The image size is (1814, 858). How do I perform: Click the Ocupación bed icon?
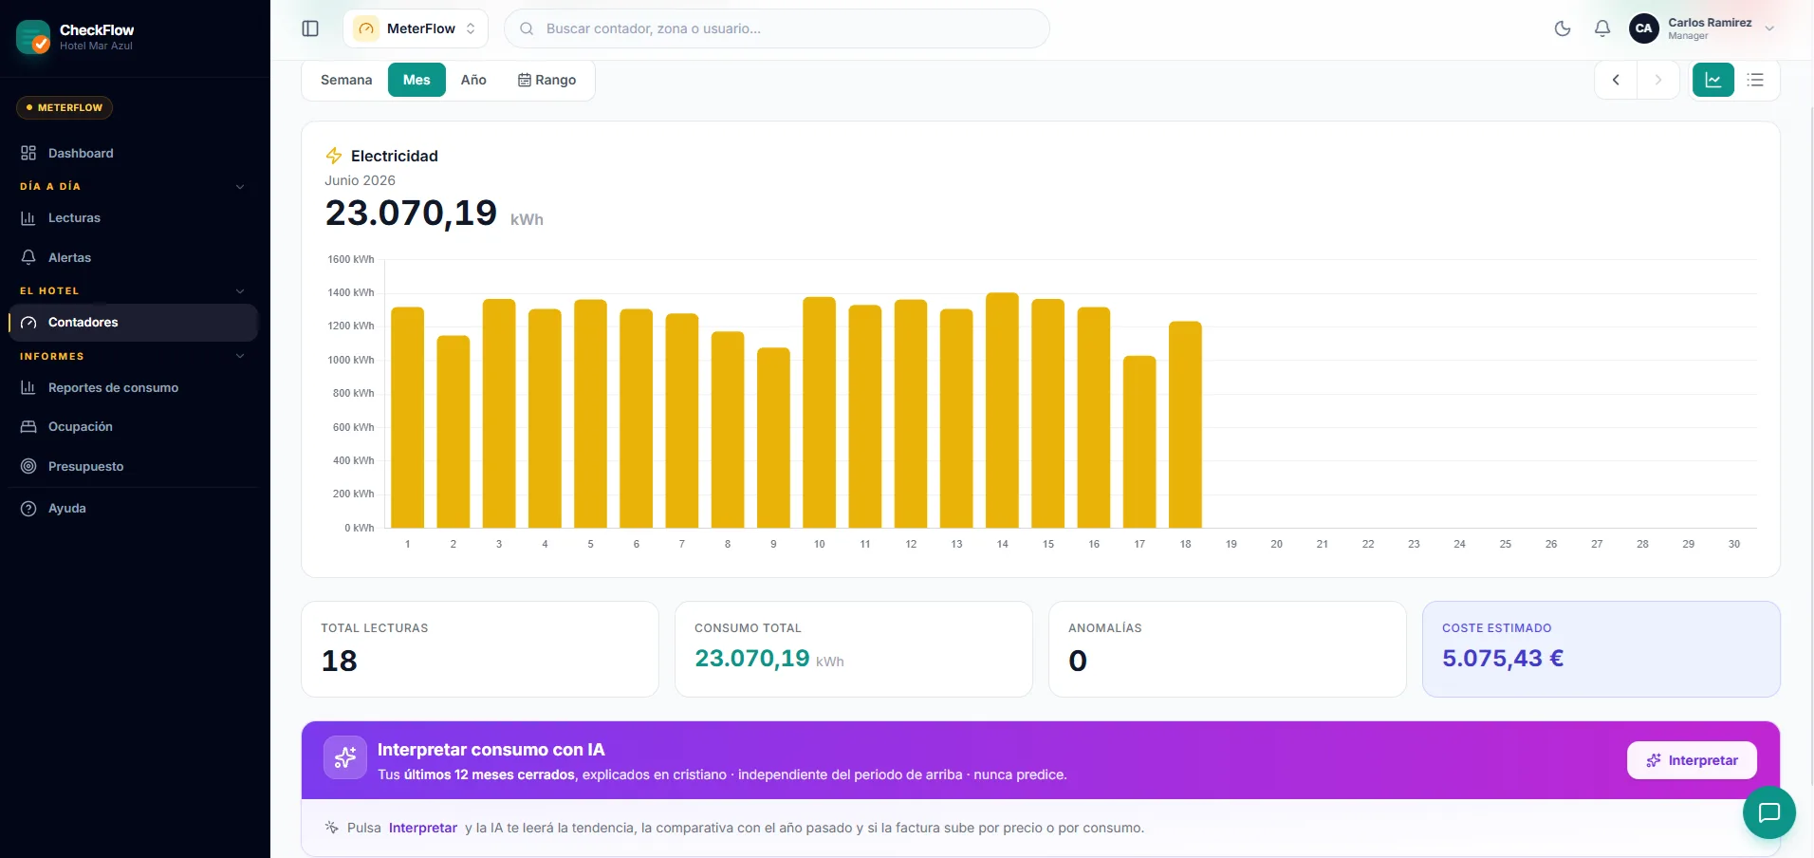[28, 426]
